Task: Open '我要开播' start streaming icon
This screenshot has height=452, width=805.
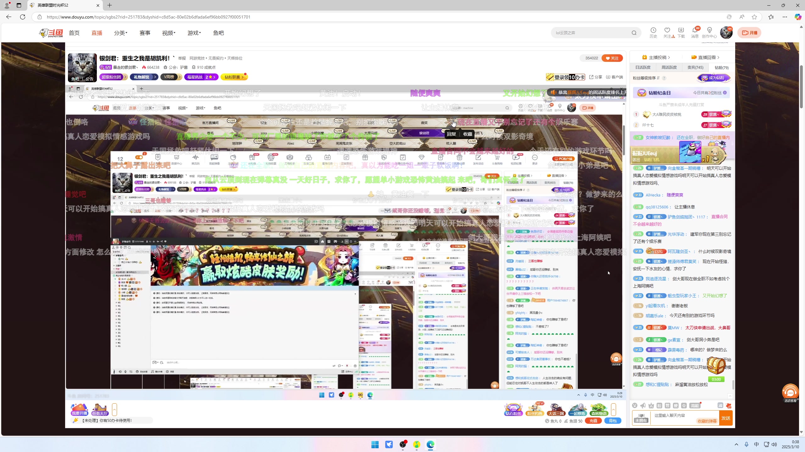Action: [79, 410]
